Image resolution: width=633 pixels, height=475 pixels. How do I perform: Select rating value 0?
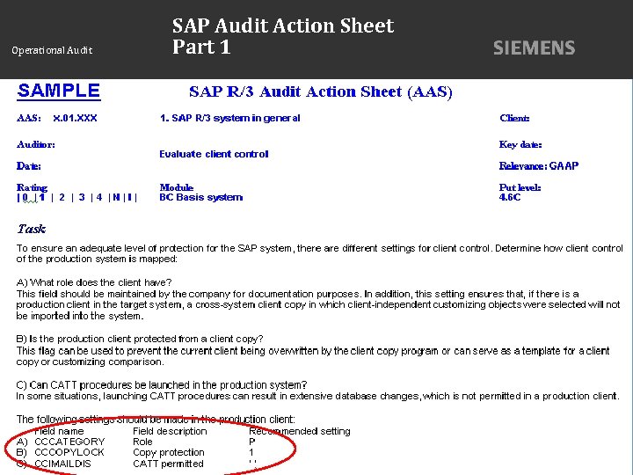click(x=25, y=198)
